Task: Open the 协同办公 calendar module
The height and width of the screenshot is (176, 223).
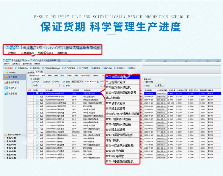Action: (x=6, y=88)
